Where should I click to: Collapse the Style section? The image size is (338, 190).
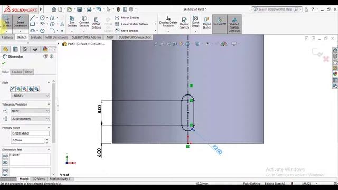tap(49, 82)
